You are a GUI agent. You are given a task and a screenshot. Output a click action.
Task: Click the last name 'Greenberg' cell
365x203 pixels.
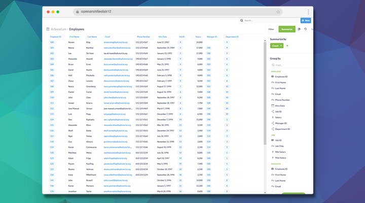(x=91, y=86)
